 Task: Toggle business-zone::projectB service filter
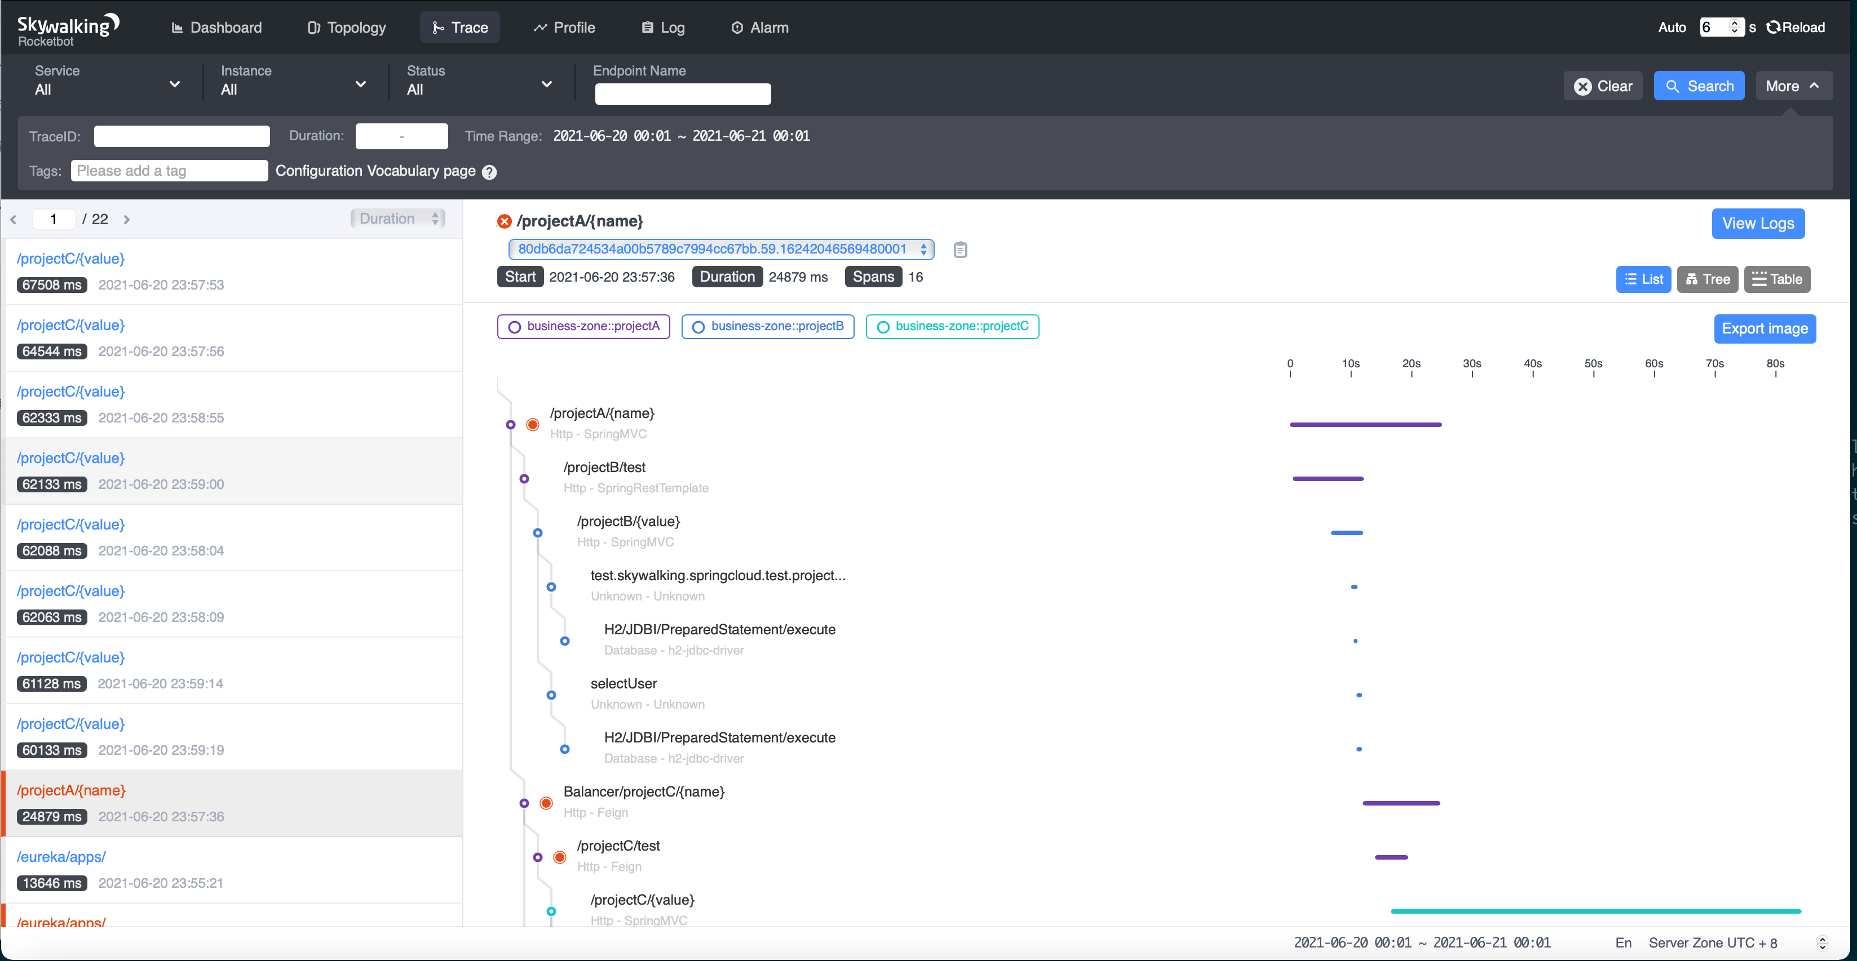pyautogui.click(x=768, y=326)
